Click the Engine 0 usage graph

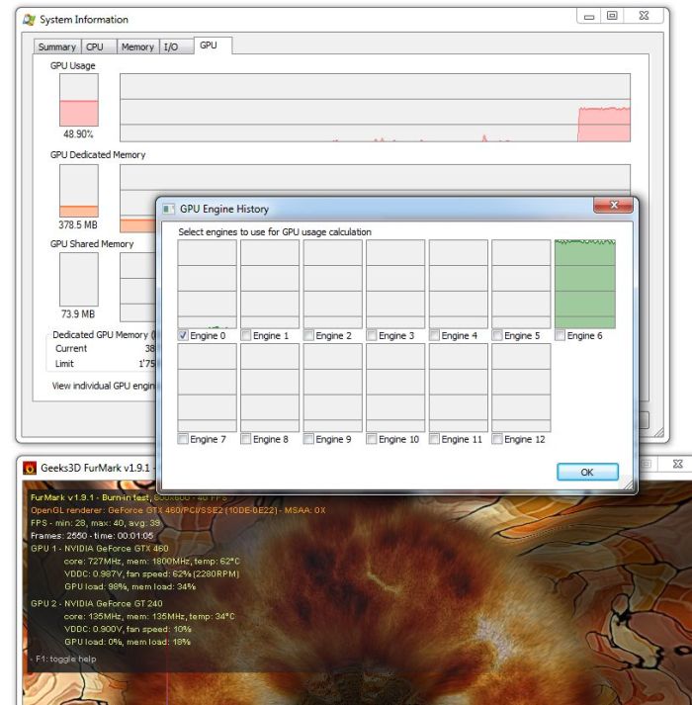tap(207, 284)
